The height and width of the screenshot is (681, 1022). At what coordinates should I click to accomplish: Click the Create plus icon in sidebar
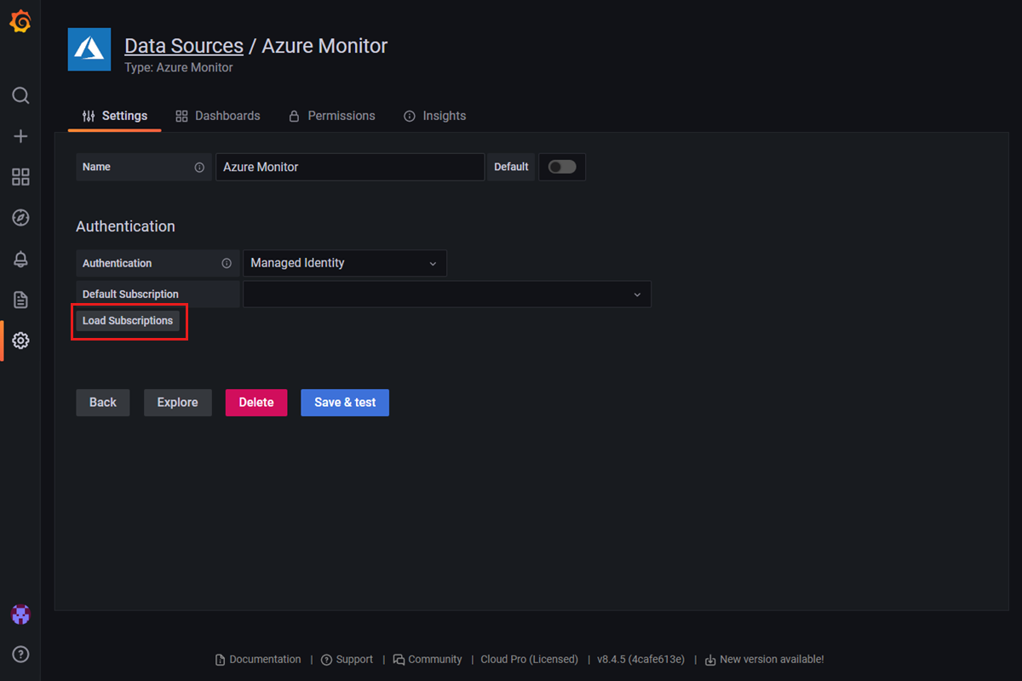click(x=20, y=136)
